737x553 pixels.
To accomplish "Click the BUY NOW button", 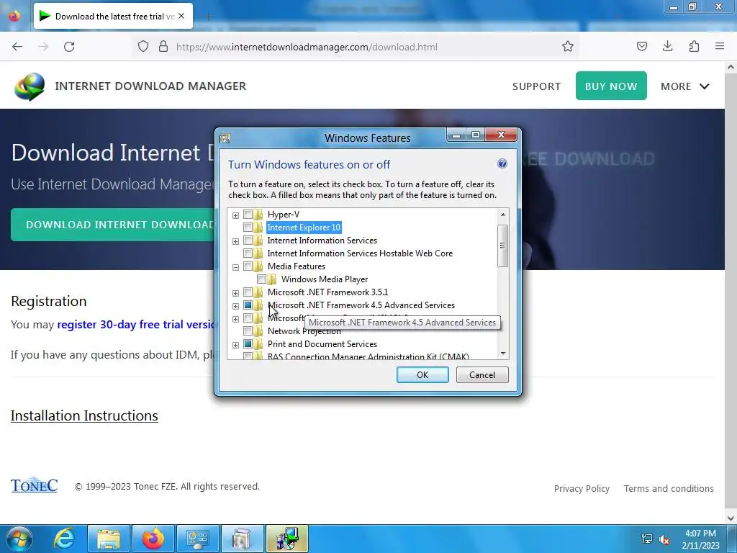I will (611, 86).
